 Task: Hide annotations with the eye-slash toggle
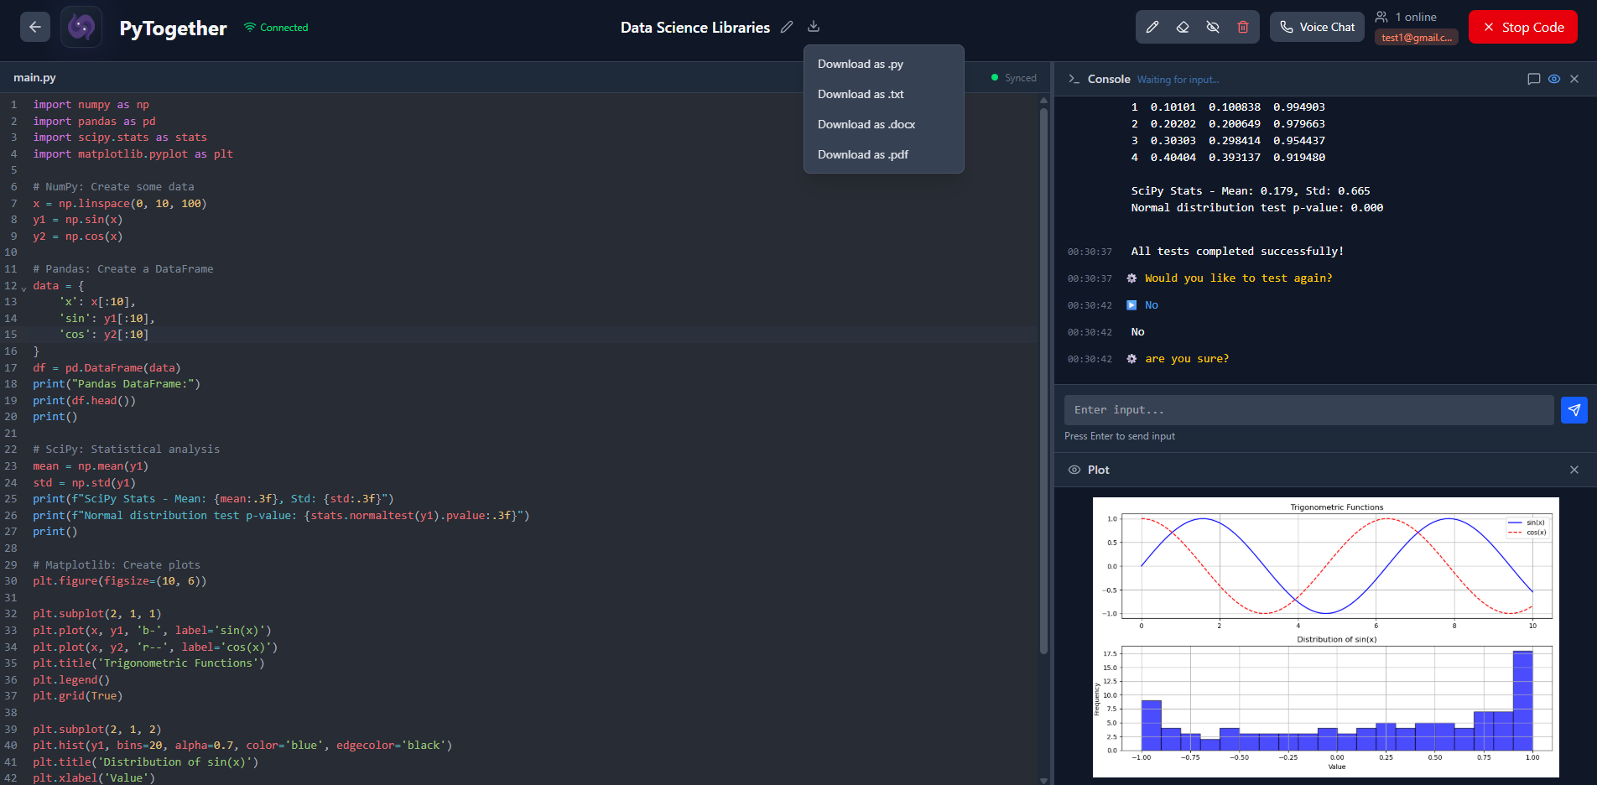[x=1212, y=26]
